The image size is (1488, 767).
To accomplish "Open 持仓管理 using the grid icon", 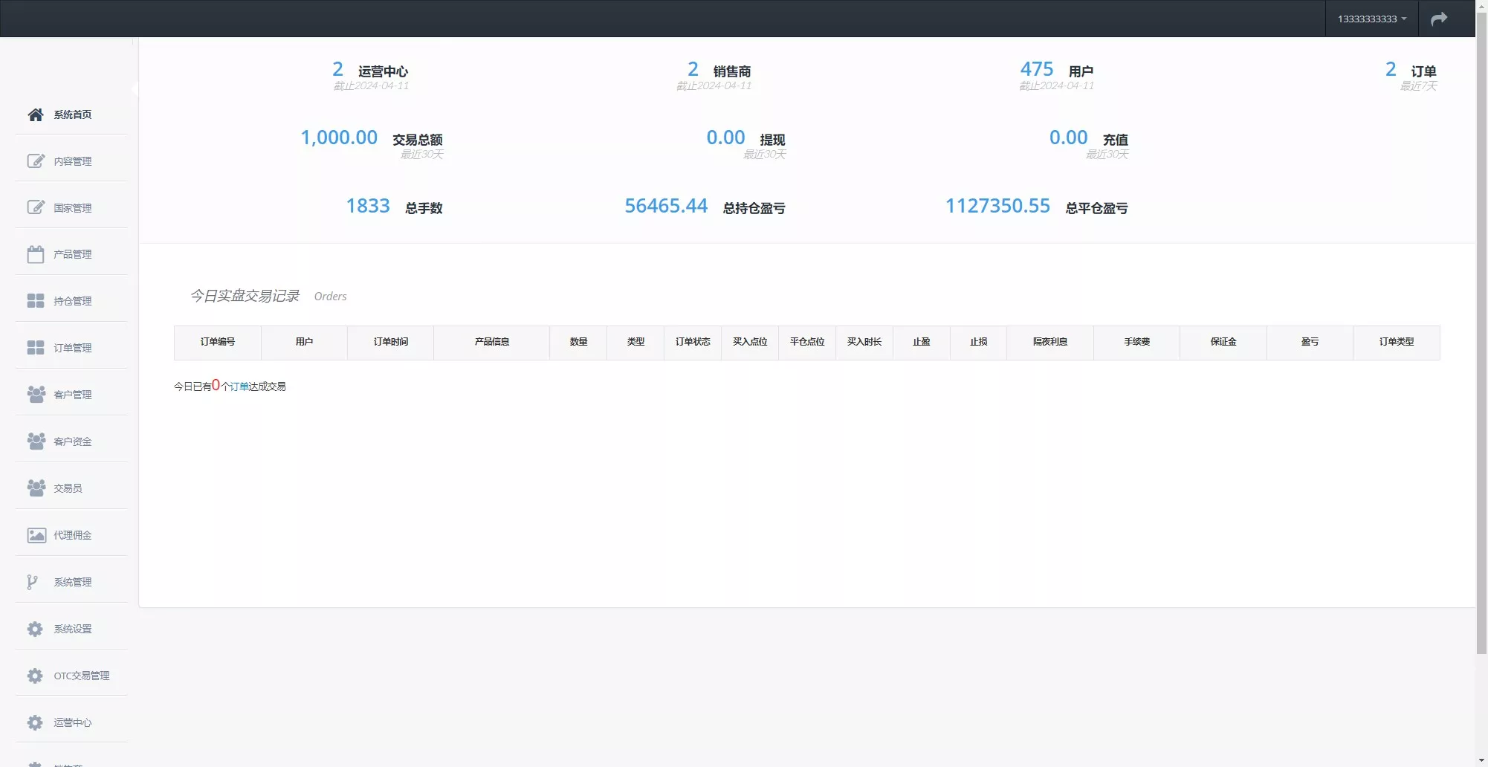I will click(35, 300).
